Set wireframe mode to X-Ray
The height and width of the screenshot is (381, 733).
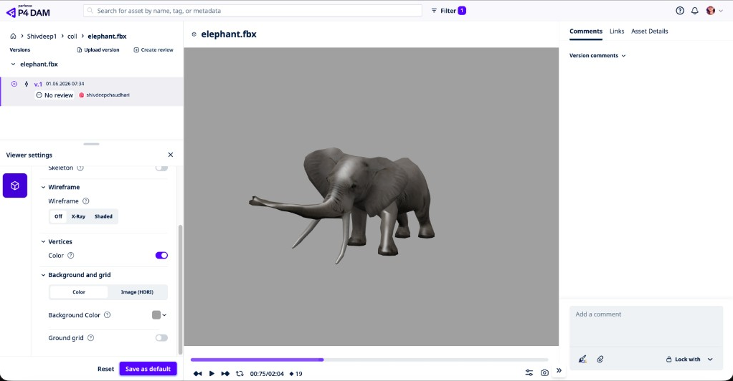(x=79, y=217)
